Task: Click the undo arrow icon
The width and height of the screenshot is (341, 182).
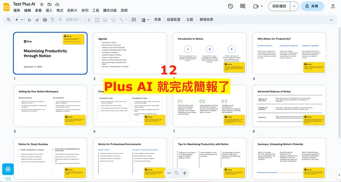Action: point(29,20)
